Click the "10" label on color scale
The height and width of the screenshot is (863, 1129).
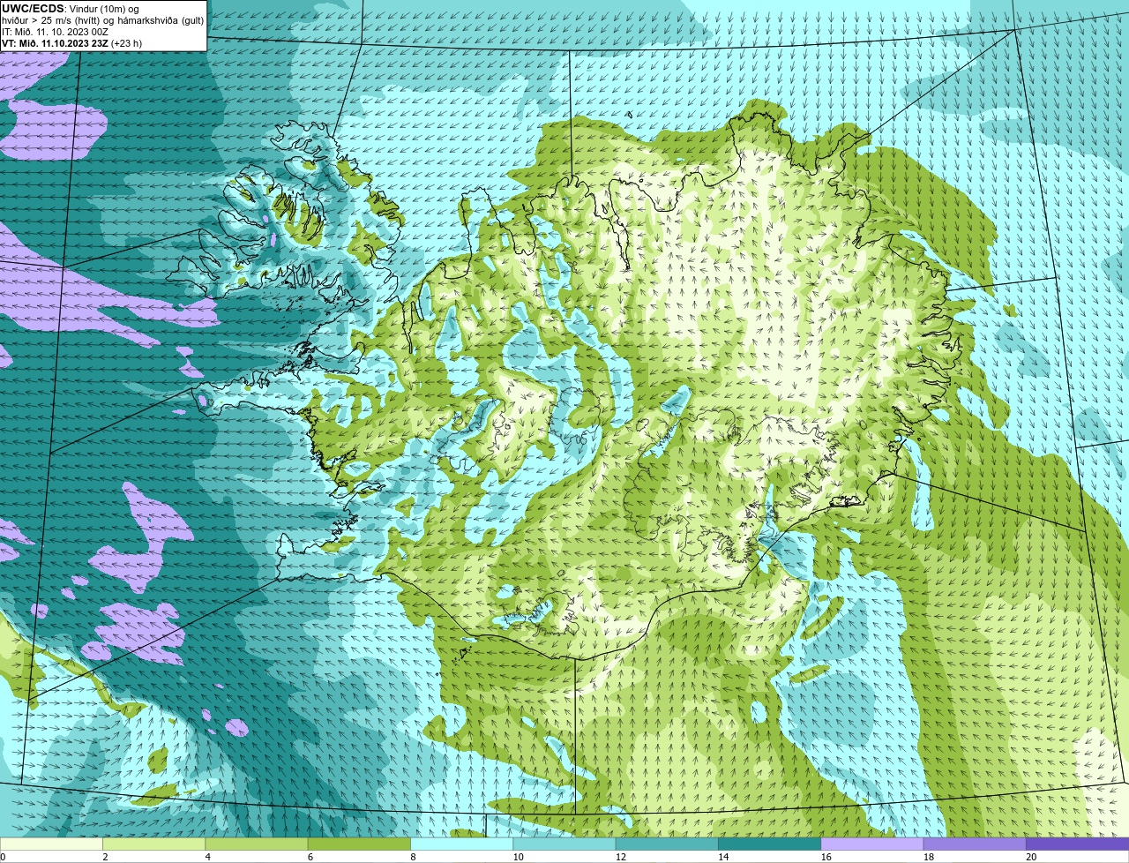coord(518,857)
